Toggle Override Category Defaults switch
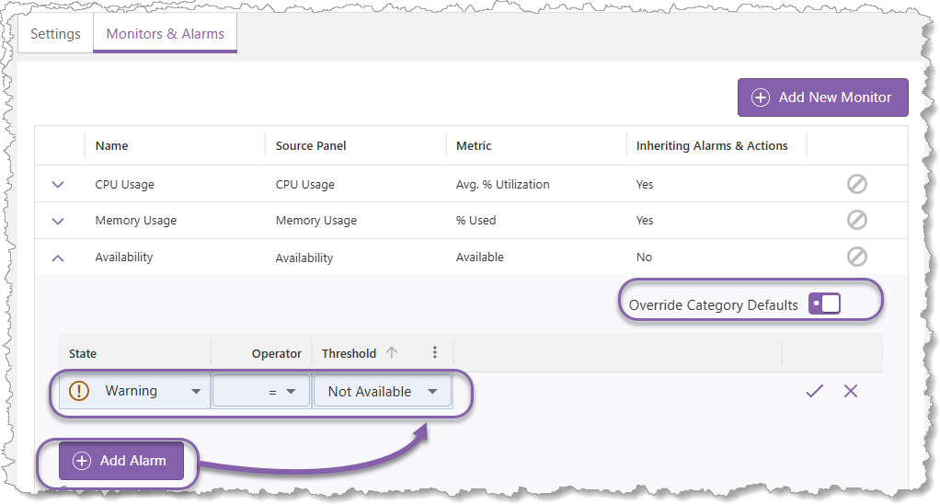Screen dimensions: 940x504 [824, 304]
